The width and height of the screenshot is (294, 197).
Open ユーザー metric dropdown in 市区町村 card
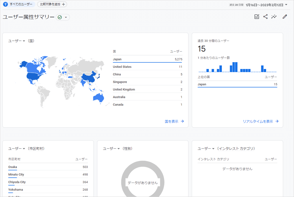(17, 149)
